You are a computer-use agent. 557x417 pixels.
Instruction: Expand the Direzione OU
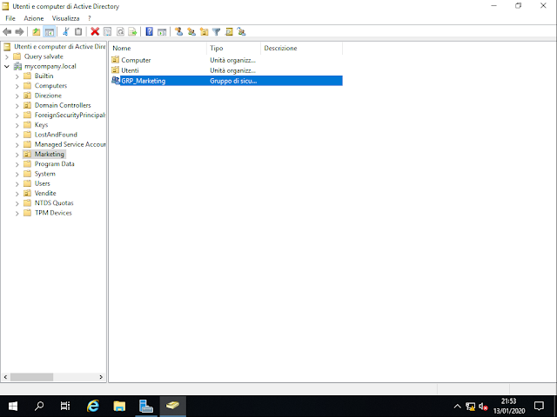click(x=17, y=96)
